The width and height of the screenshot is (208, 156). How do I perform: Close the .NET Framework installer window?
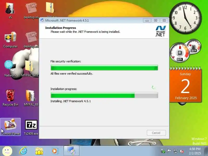164,21
